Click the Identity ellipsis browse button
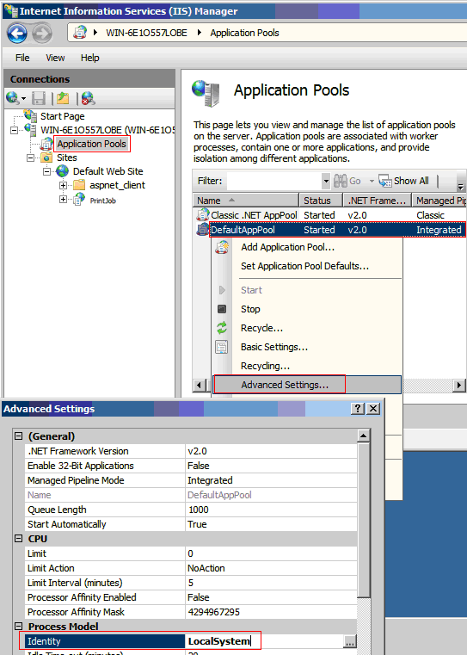The width and height of the screenshot is (467, 655). tap(350, 641)
